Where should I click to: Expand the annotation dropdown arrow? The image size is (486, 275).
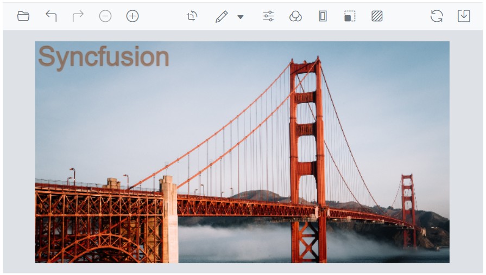[x=241, y=17]
